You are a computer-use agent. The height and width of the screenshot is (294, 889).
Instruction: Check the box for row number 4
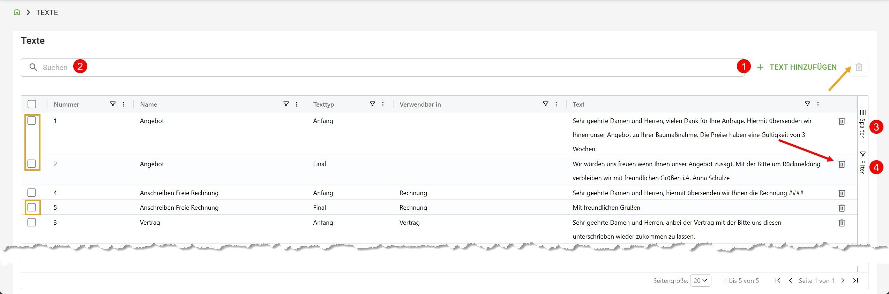pos(32,193)
